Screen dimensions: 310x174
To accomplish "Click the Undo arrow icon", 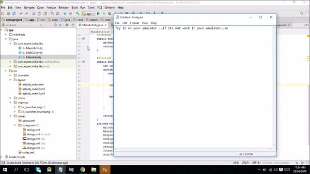I will click(x=21, y=14).
